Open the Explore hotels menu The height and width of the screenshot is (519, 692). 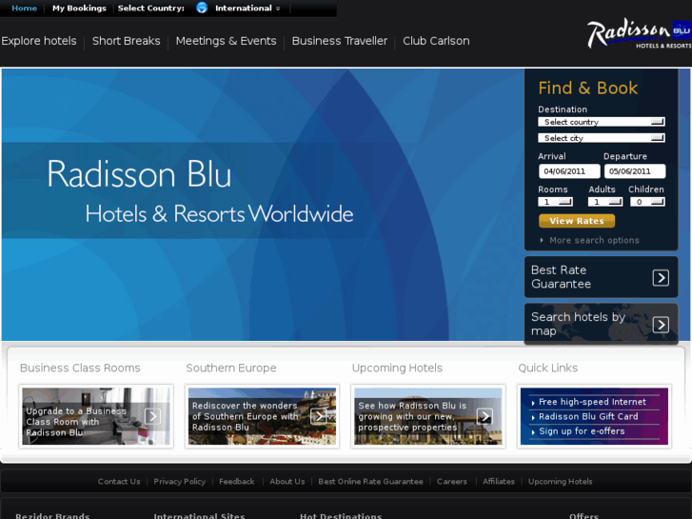click(x=39, y=41)
